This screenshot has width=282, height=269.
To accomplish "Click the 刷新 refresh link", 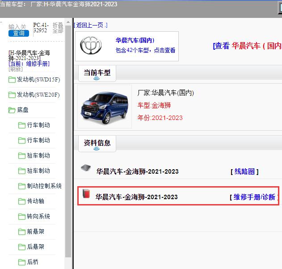I will (16, 69).
